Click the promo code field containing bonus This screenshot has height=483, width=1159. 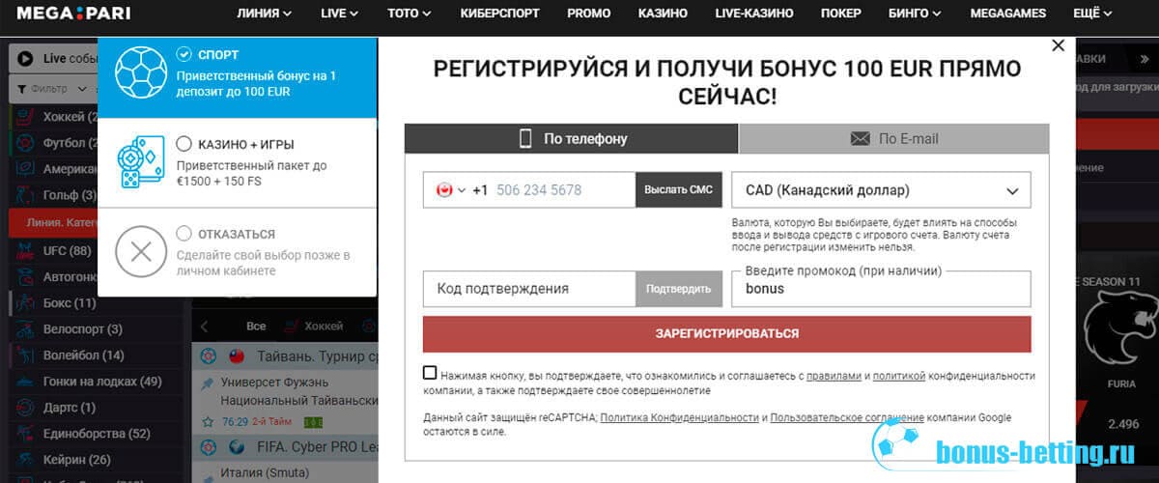(x=881, y=289)
